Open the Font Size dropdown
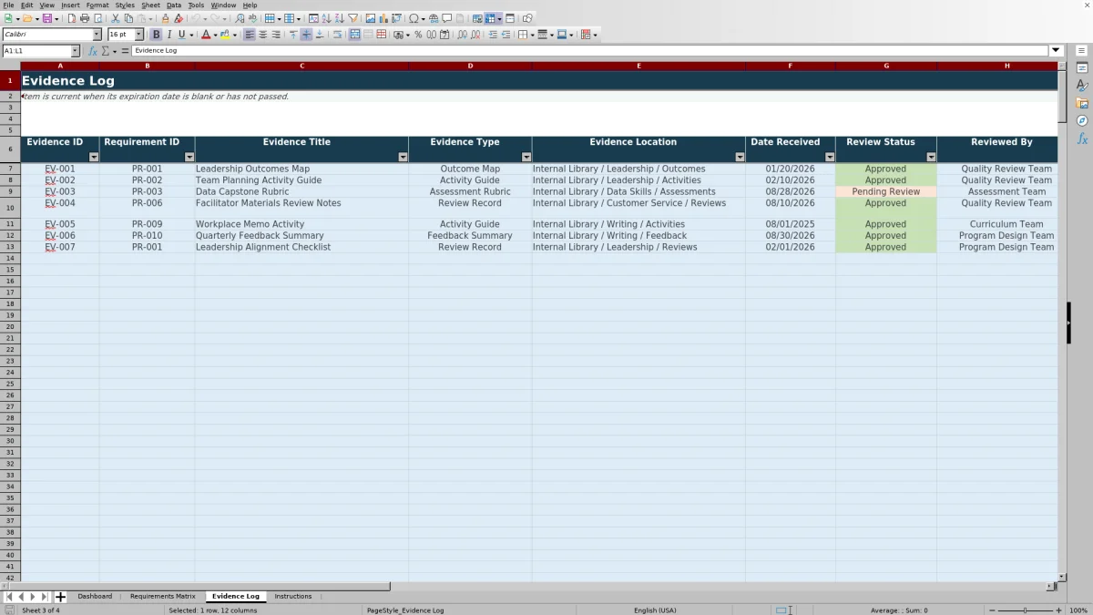 pyautogui.click(x=139, y=35)
